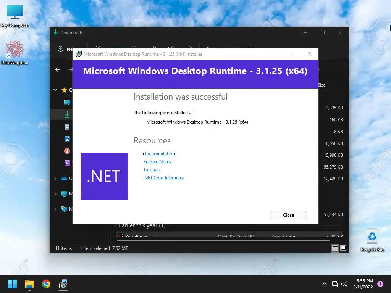
Task: Expand the OneDrive tree node
Action: click(x=55, y=179)
